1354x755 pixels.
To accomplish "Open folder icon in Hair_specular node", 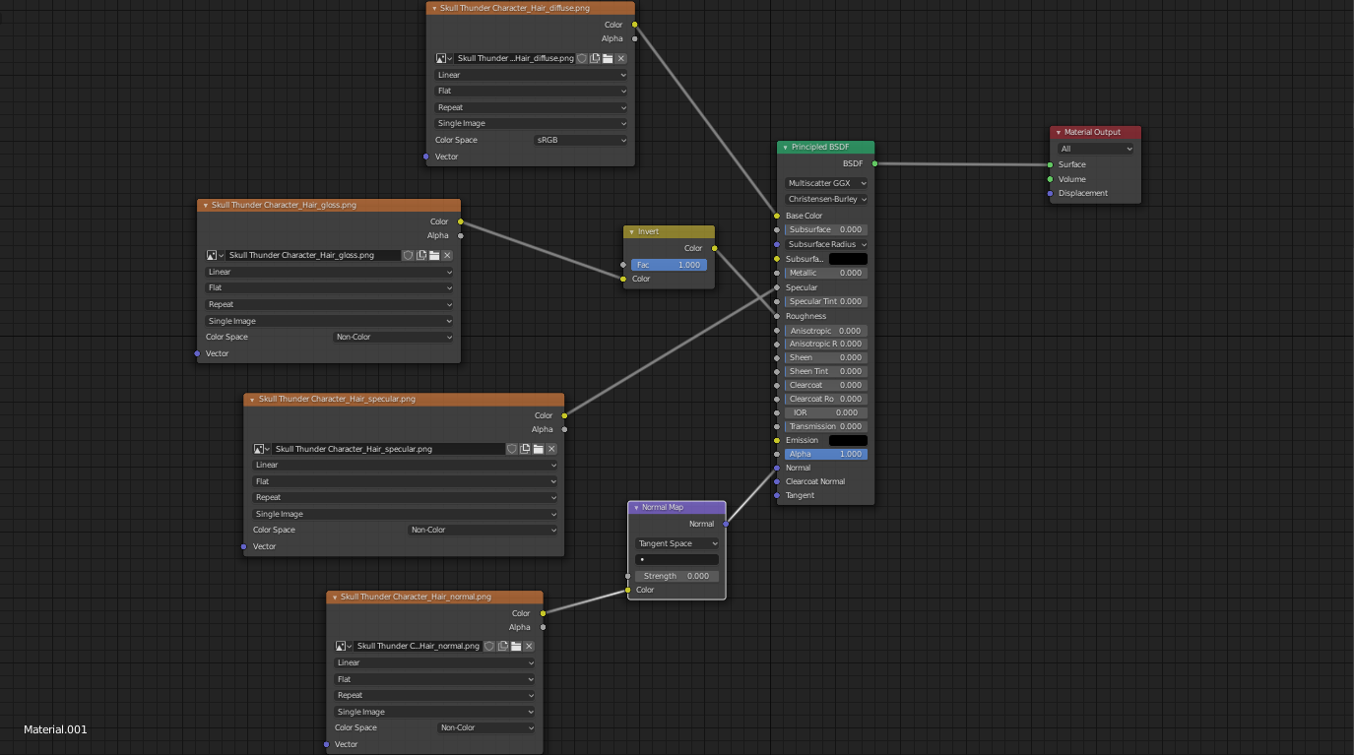I will [x=538, y=449].
